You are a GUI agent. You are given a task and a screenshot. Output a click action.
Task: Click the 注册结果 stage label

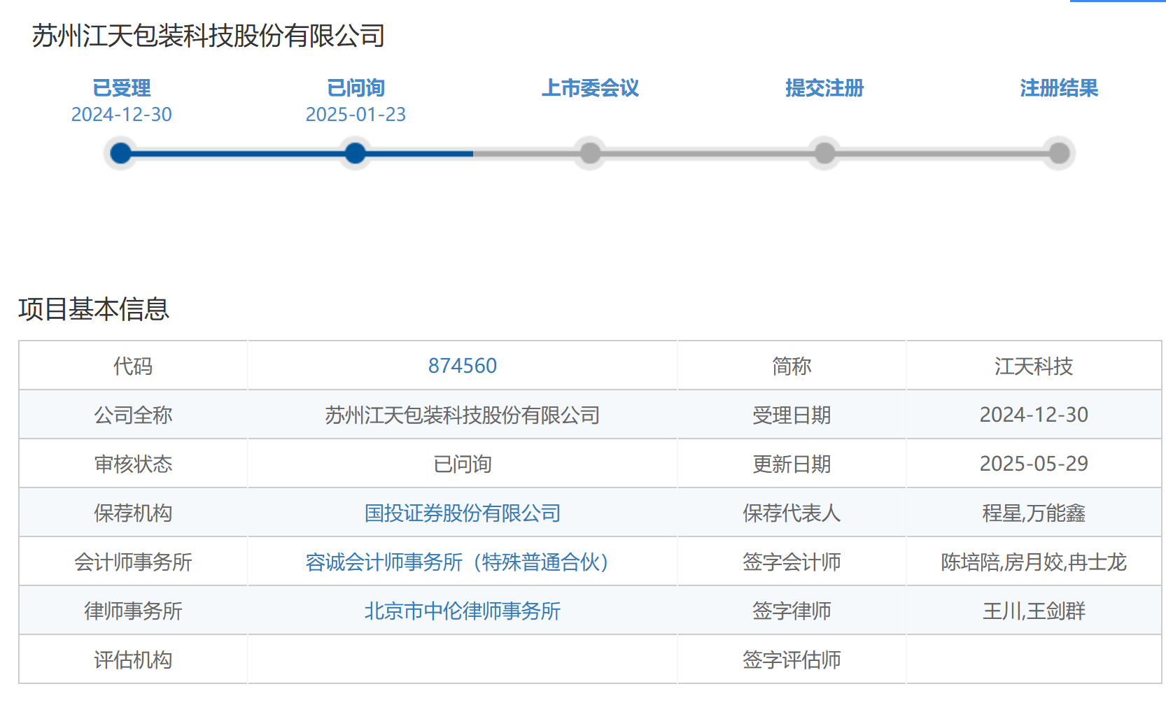click(x=1059, y=88)
